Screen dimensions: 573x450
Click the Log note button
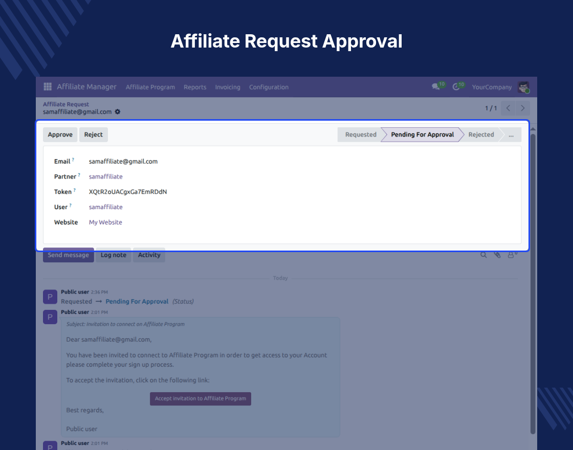(x=113, y=255)
